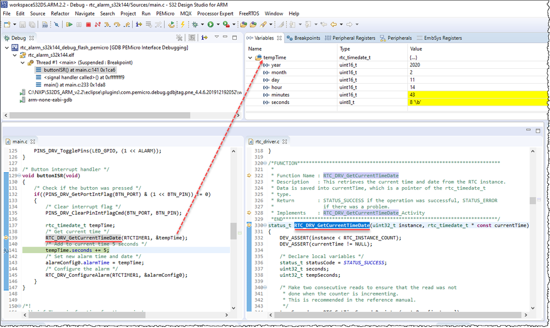Toggle code folding for buttonISR function
The width and height of the screenshot is (550, 328).
tap(20, 175)
